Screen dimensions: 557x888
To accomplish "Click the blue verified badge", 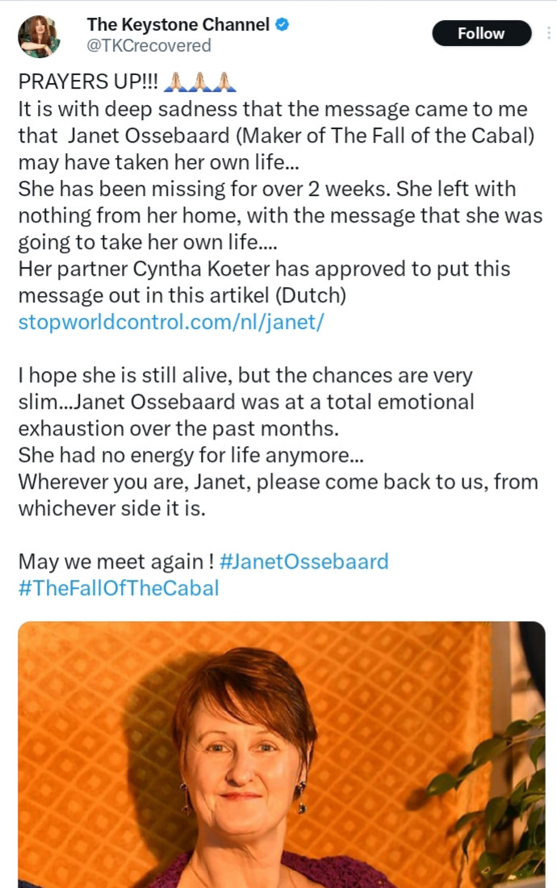I will pos(281,25).
